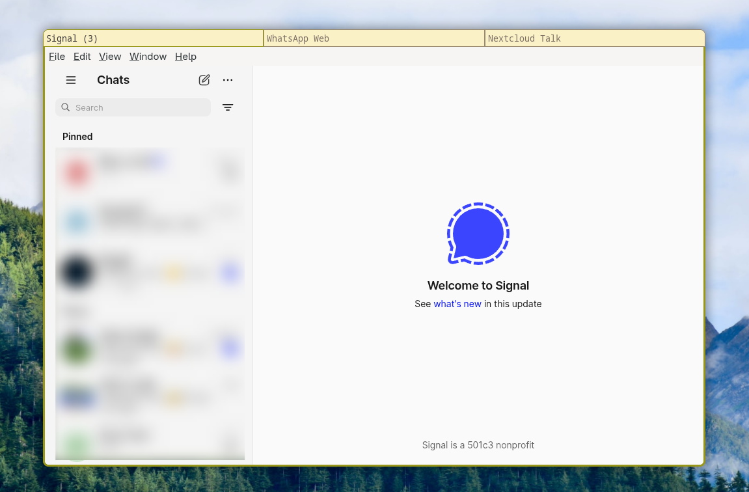The height and width of the screenshot is (492, 749).
Task: Open the Help menu
Action: click(x=186, y=57)
